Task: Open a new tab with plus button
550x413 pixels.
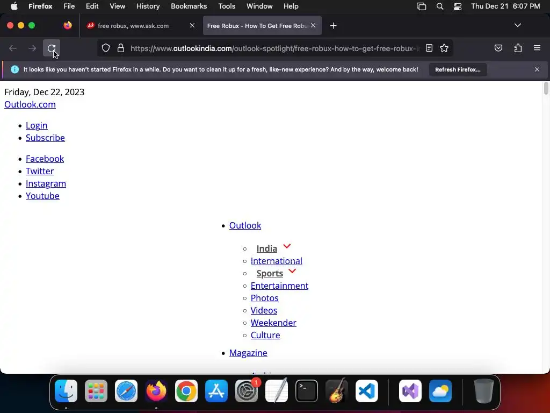Action: pyautogui.click(x=333, y=26)
